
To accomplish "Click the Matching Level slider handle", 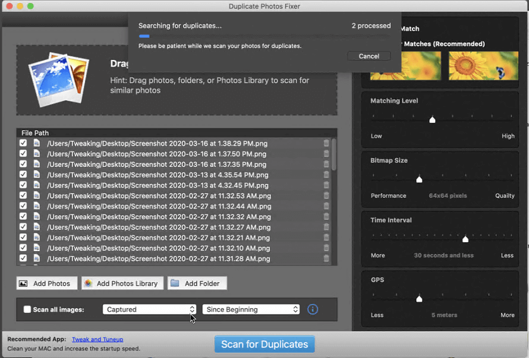I will click(433, 119).
